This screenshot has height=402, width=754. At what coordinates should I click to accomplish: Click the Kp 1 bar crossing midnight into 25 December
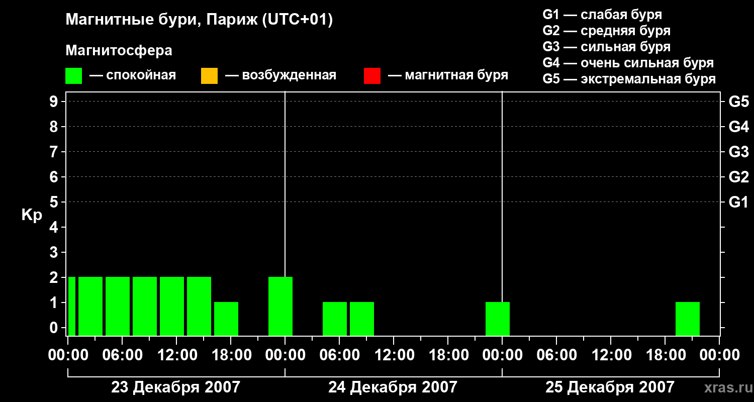[x=498, y=319]
